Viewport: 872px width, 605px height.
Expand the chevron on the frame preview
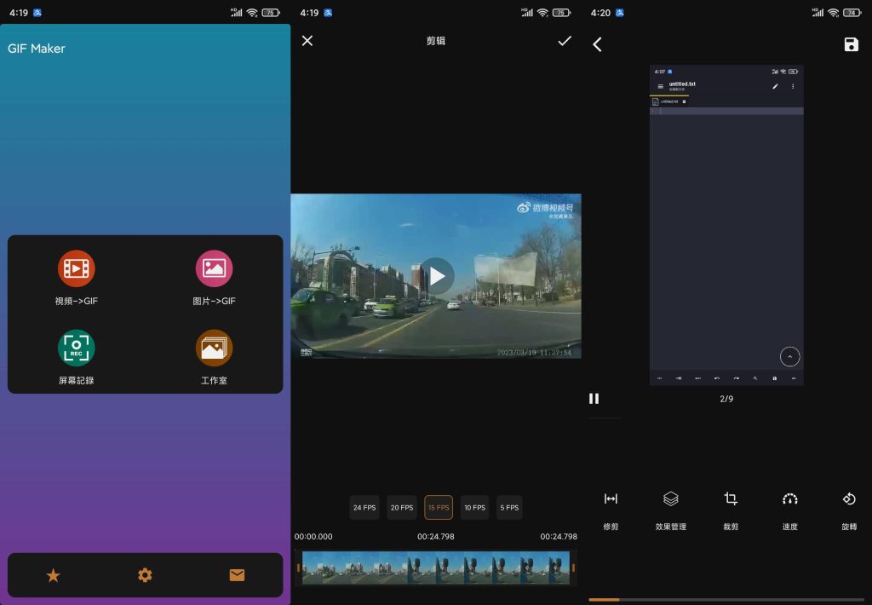(x=789, y=356)
